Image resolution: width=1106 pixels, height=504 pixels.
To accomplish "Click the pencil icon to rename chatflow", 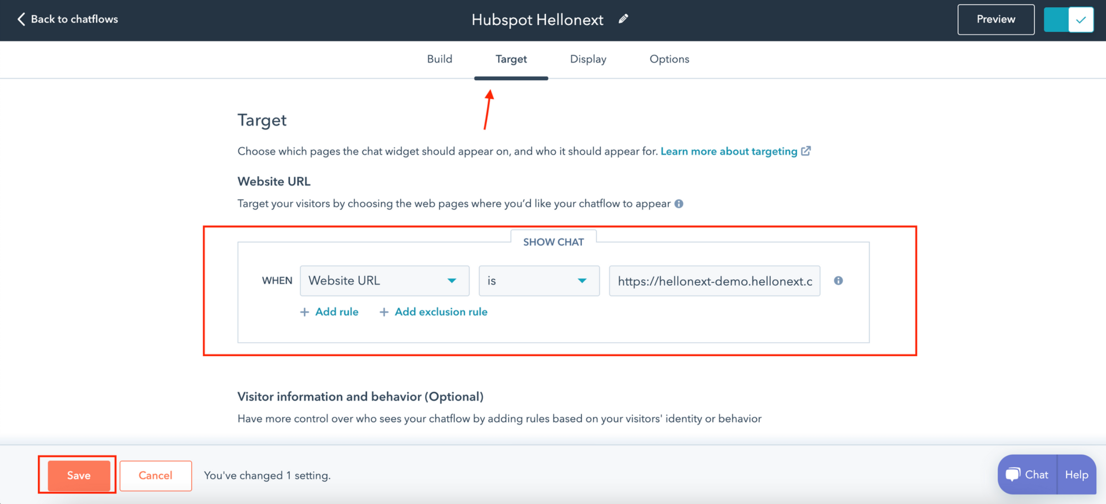I will [x=623, y=19].
